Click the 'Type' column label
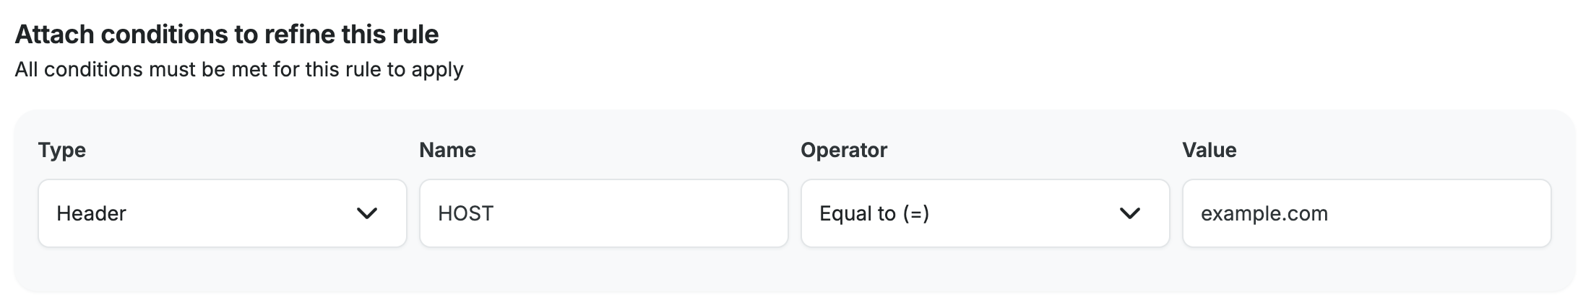 (x=62, y=150)
